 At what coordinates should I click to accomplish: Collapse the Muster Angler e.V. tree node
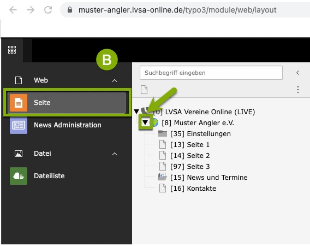[145, 123]
